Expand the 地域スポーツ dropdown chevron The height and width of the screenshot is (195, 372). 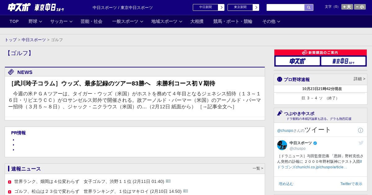181,21
